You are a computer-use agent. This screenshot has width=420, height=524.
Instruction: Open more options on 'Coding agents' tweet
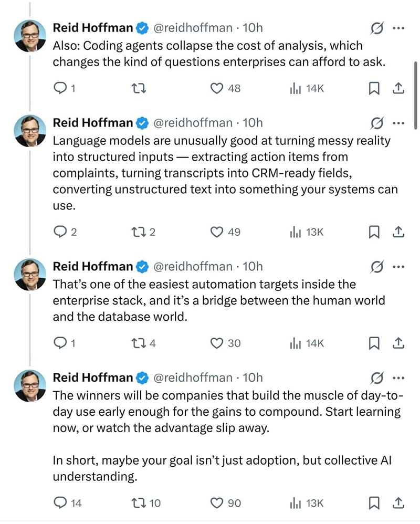point(399,27)
